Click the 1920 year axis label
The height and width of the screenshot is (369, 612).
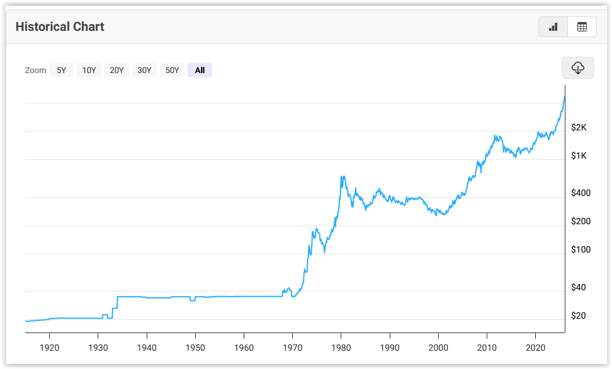point(49,348)
